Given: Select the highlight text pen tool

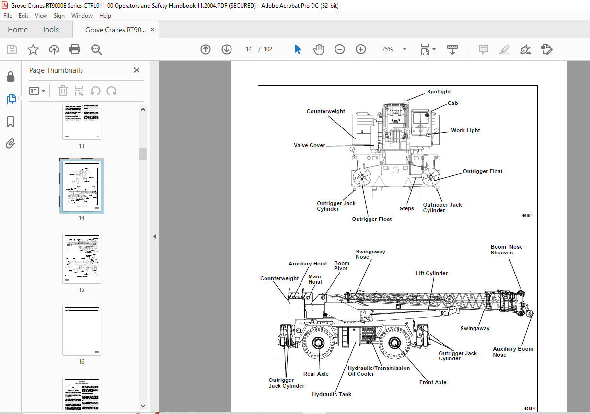Looking at the screenshot, I should 504,49.
